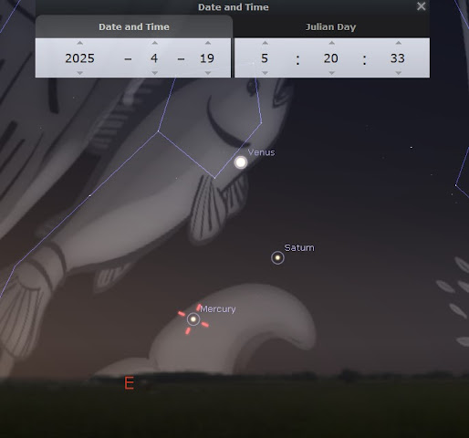Close the Date and Time dialog
Image resolution: width=469 pixels, height=438 pixels.
pos(421,6)
